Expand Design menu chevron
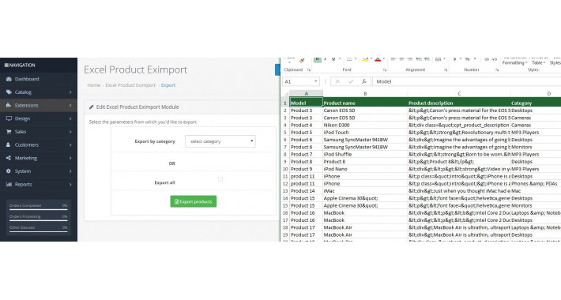This screenshot has width=561, height=300. [x=70, y=118]
